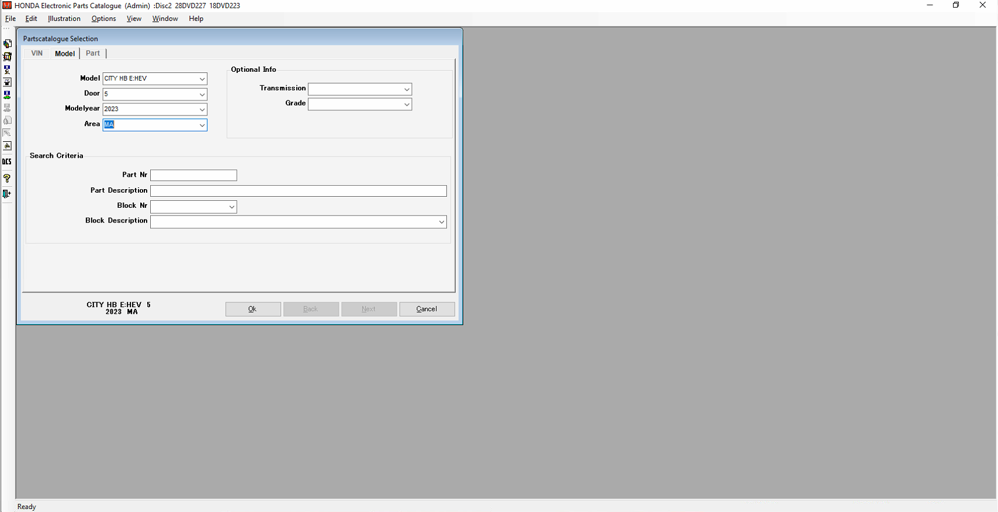
Task: Click the yellow basket icon, second in toolbar
Action: [7, 57]
